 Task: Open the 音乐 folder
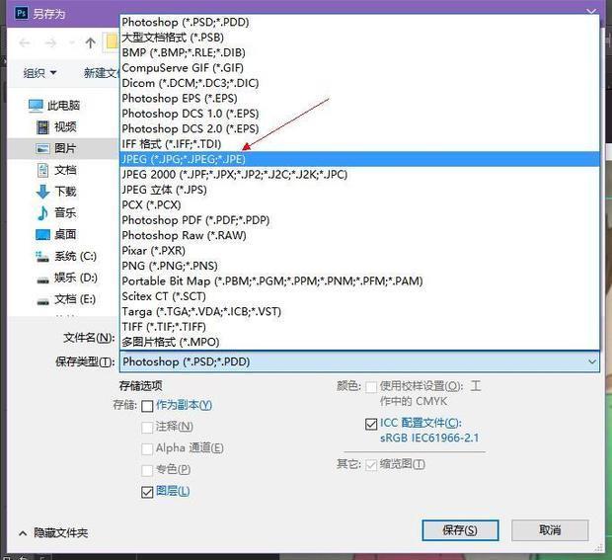pyautogui.click(x=56, y=212)
